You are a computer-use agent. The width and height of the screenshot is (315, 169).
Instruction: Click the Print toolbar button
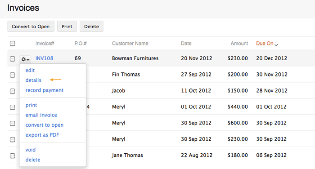(67, 26)
